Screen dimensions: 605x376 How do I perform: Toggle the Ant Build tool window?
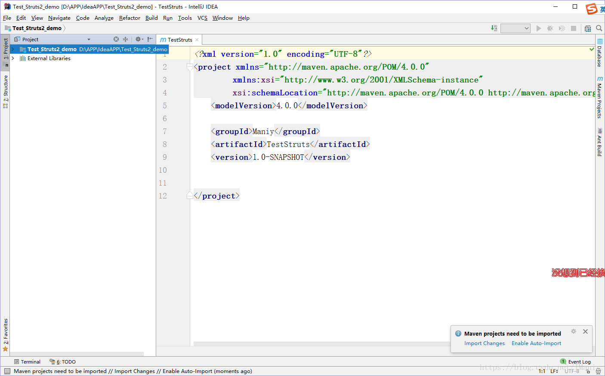pos(600,142)
